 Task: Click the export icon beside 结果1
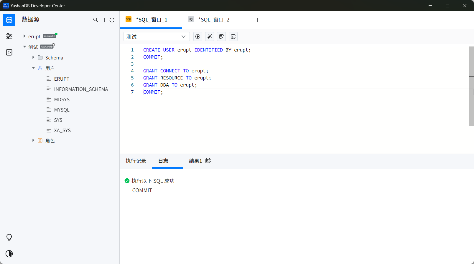tap(208, 160)
